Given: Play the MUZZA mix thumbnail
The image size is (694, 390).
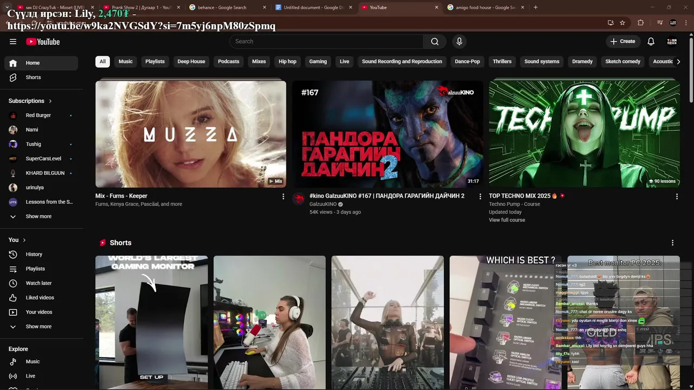Looking at the screenshot, I should pos(191,134).
